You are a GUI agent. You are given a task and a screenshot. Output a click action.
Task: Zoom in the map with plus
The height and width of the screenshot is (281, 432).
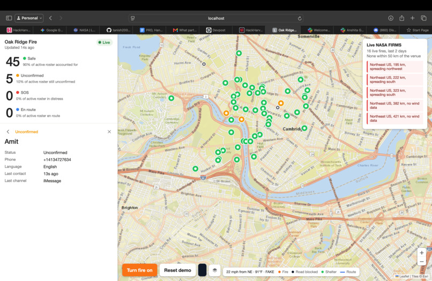tap(421, 253)
